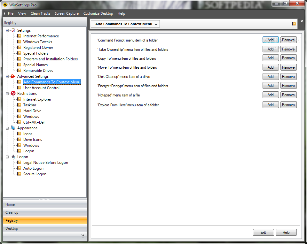Select Windows under Appearance
Viewport: 307px width, 244px height.
click(x=31, y=145)
